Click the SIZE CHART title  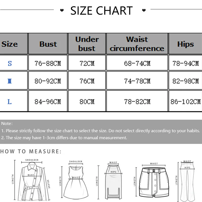point(102,10)
